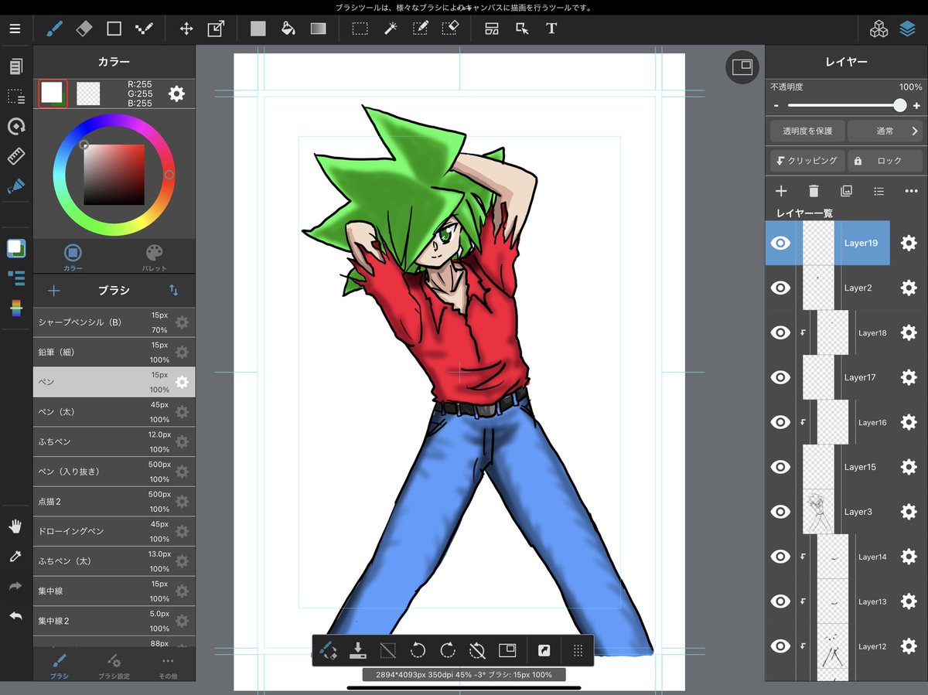Open brush sort arrows menu
928x695 pixels.
pyautogui.click(x=174, y=291)
